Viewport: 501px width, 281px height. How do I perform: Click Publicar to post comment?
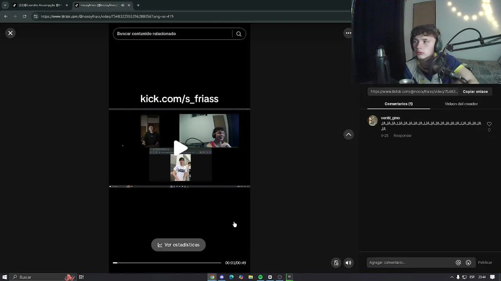click(485, 263)
